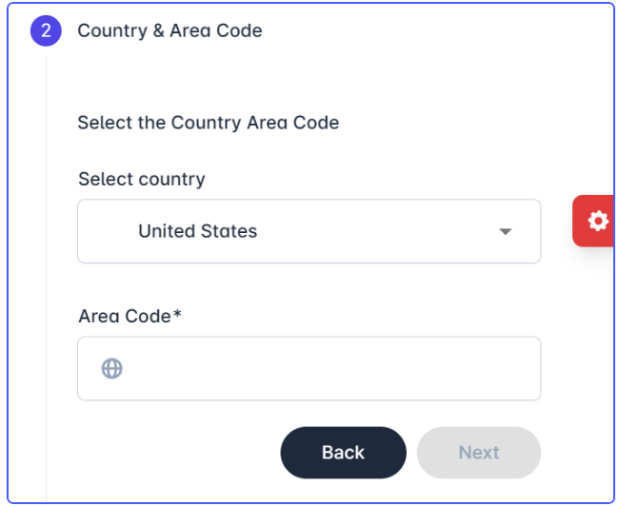Click the United States text in selector
This screenshot has width=619, height=506.
[198, 231]
